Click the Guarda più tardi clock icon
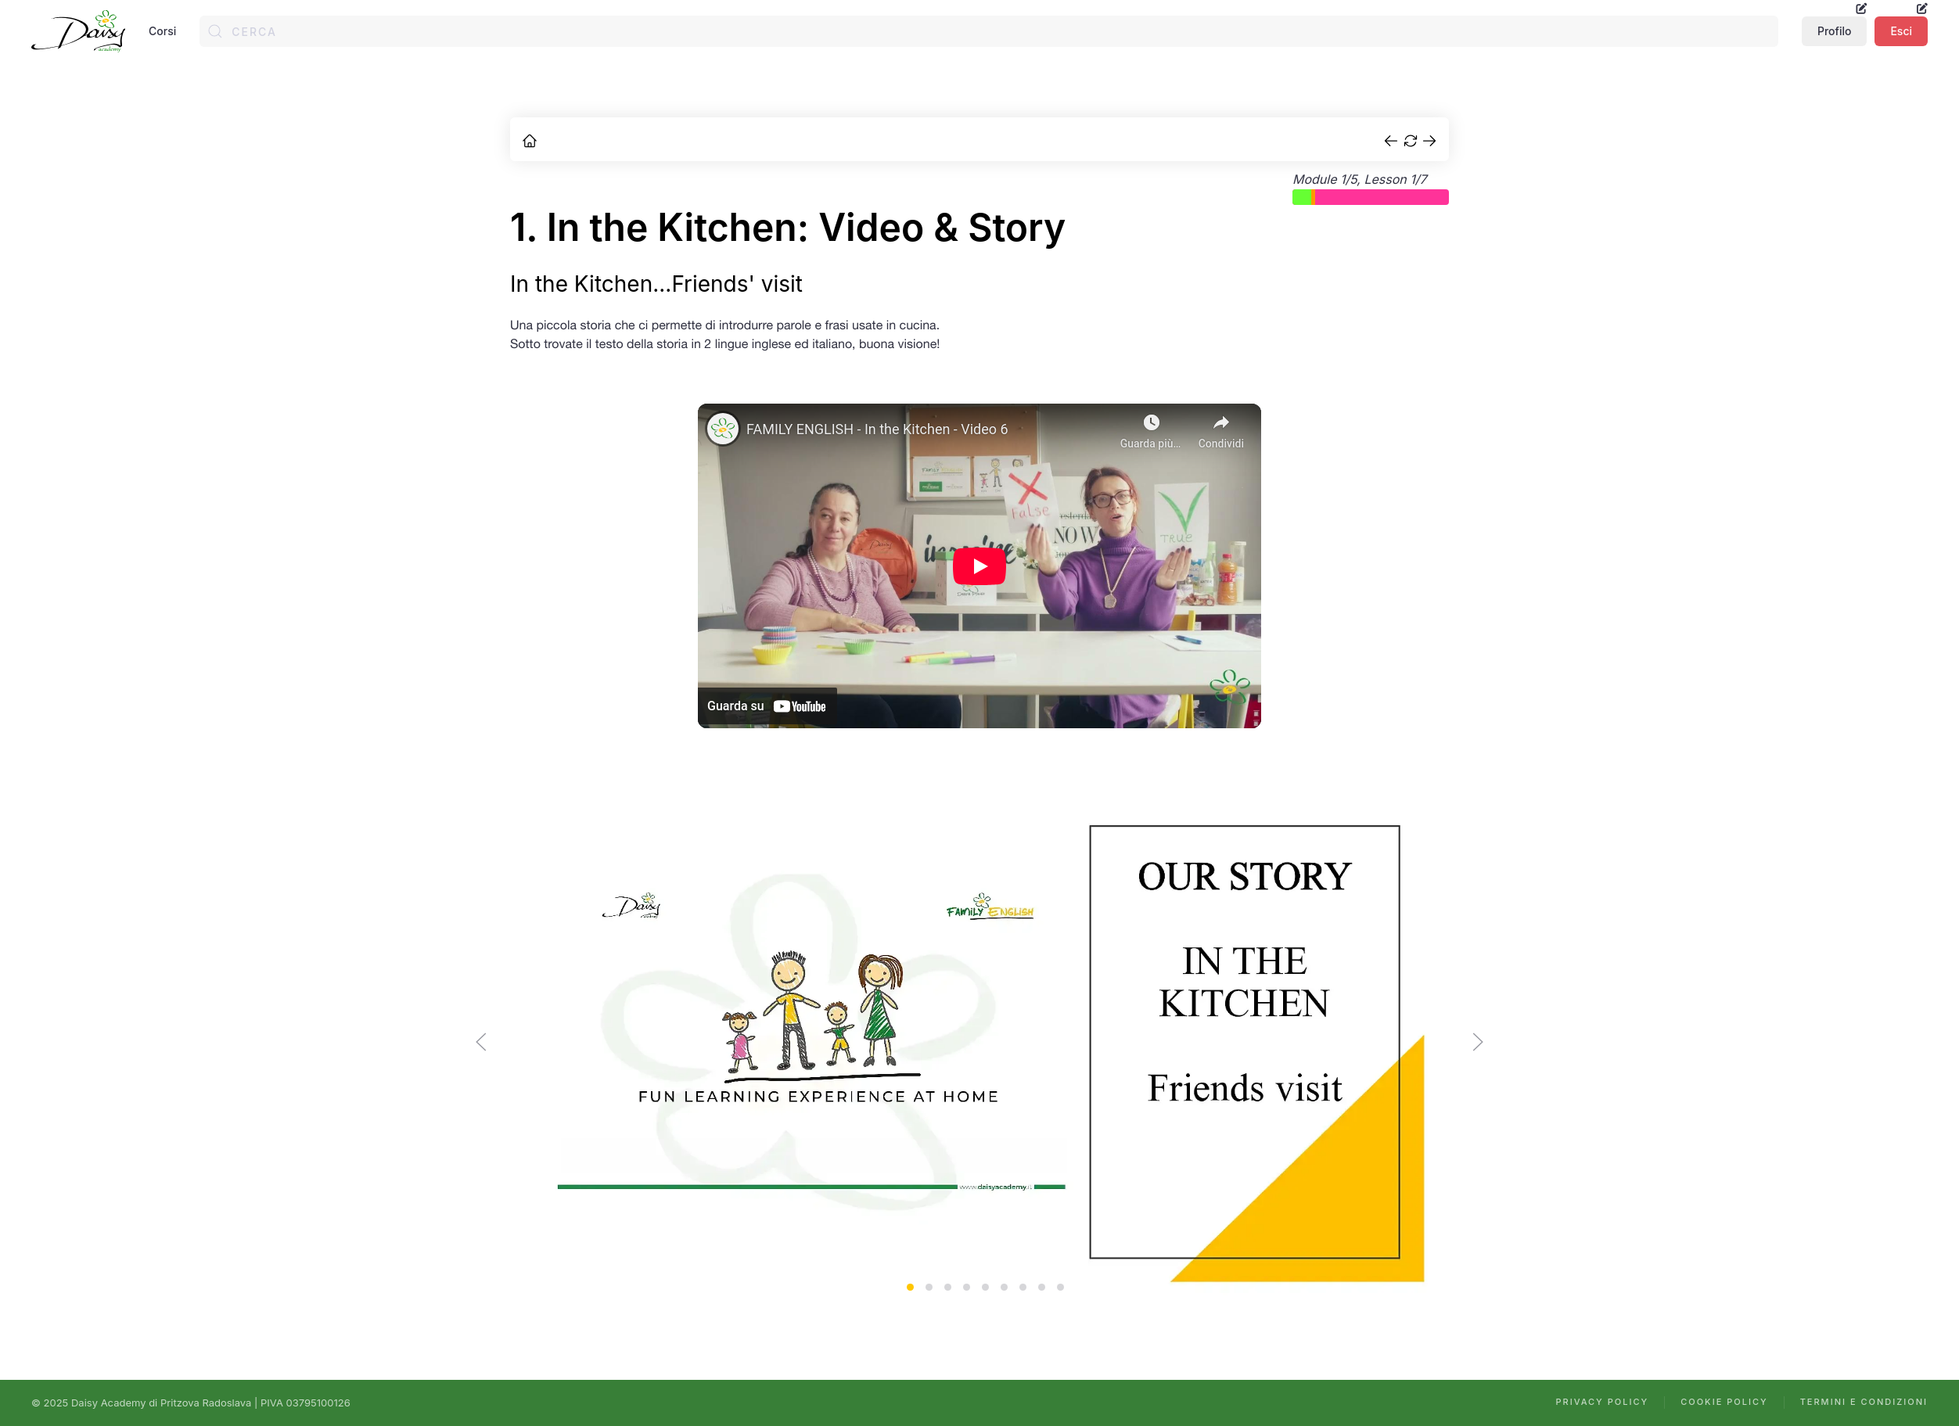 1151,423
